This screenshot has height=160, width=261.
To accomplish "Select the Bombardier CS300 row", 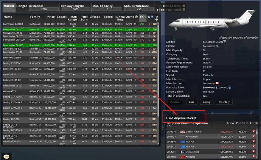I will click(80, 86).
